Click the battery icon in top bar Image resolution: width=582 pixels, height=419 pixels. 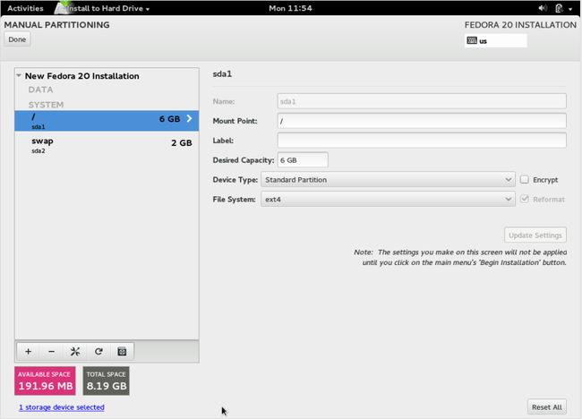(x=558, y=8)
